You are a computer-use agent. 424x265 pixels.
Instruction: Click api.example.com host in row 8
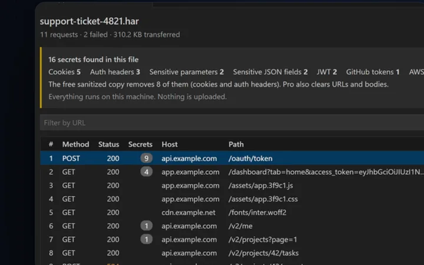pos(189,253)
